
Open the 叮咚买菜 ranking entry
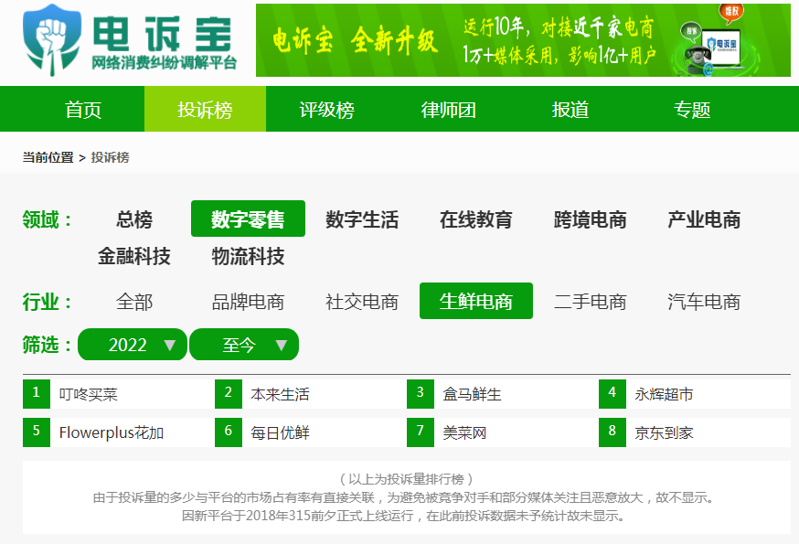[88, 394]
